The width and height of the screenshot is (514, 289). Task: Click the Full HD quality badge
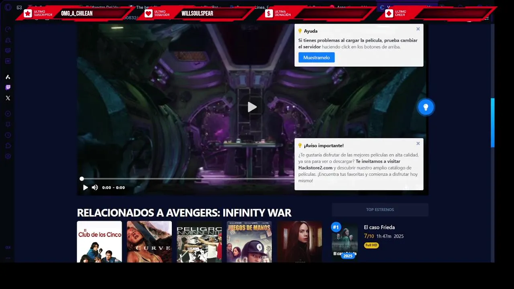pyautogui.click(x=371, y=245)
